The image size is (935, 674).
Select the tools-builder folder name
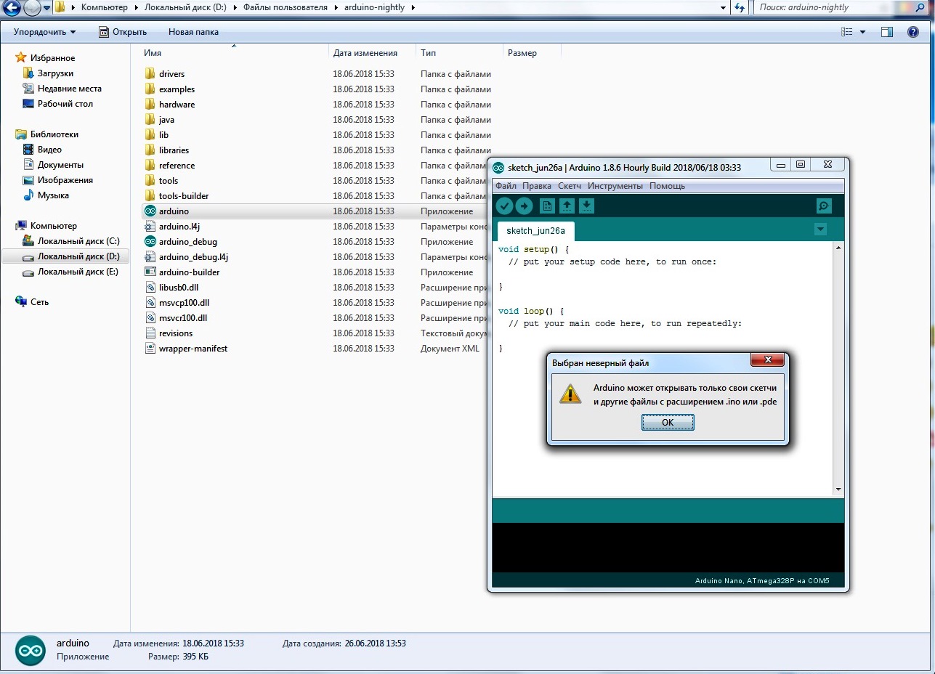(184, 196)
